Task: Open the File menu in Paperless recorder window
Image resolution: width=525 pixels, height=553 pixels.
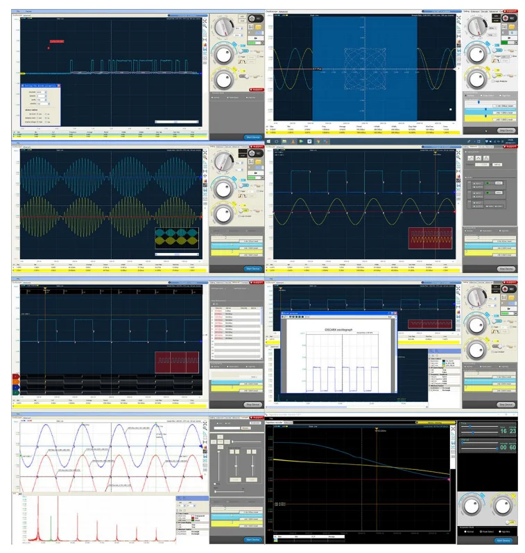Action: click(x=271, y=419)
